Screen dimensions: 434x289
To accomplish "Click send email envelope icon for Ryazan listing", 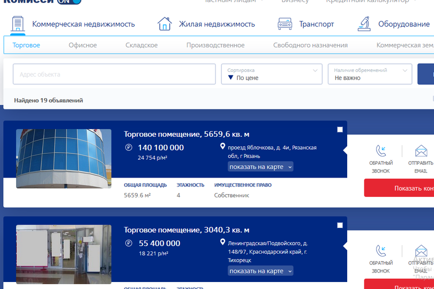I will [x=421, y=151].
